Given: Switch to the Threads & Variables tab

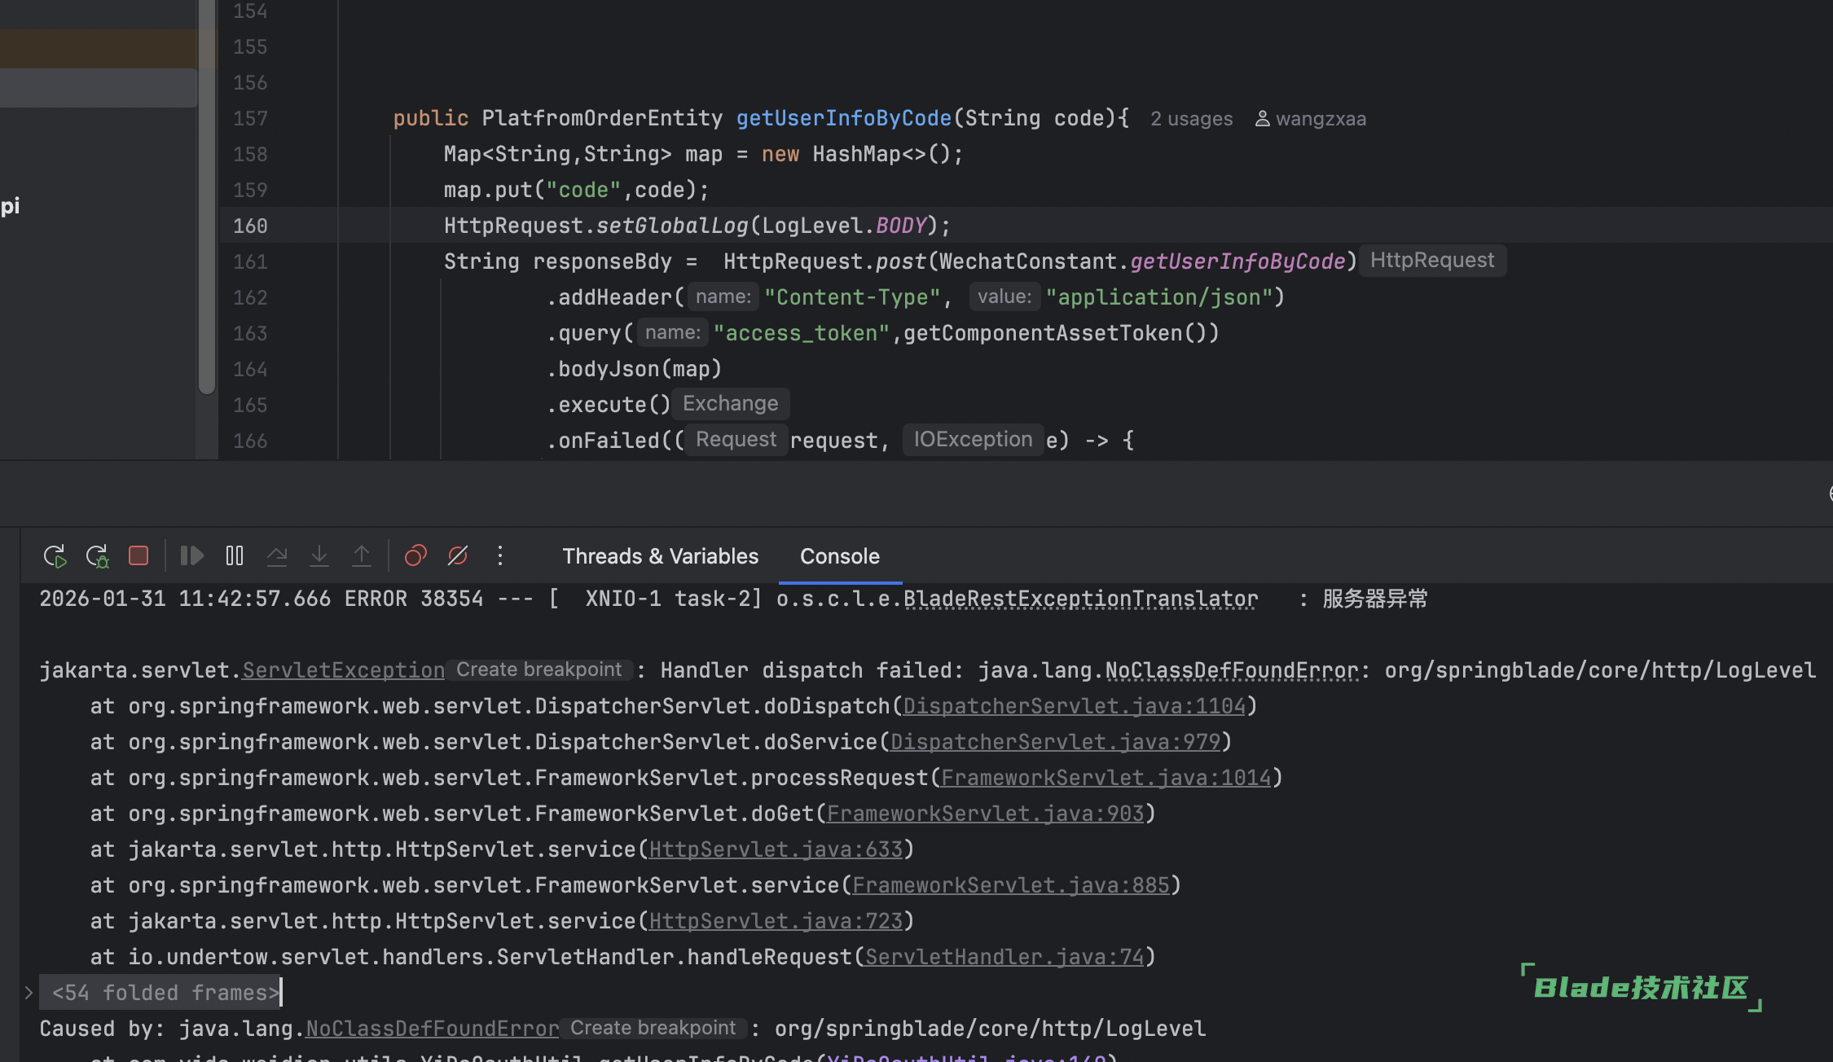Looking at the screenshot, I should (x=660, y=556).
